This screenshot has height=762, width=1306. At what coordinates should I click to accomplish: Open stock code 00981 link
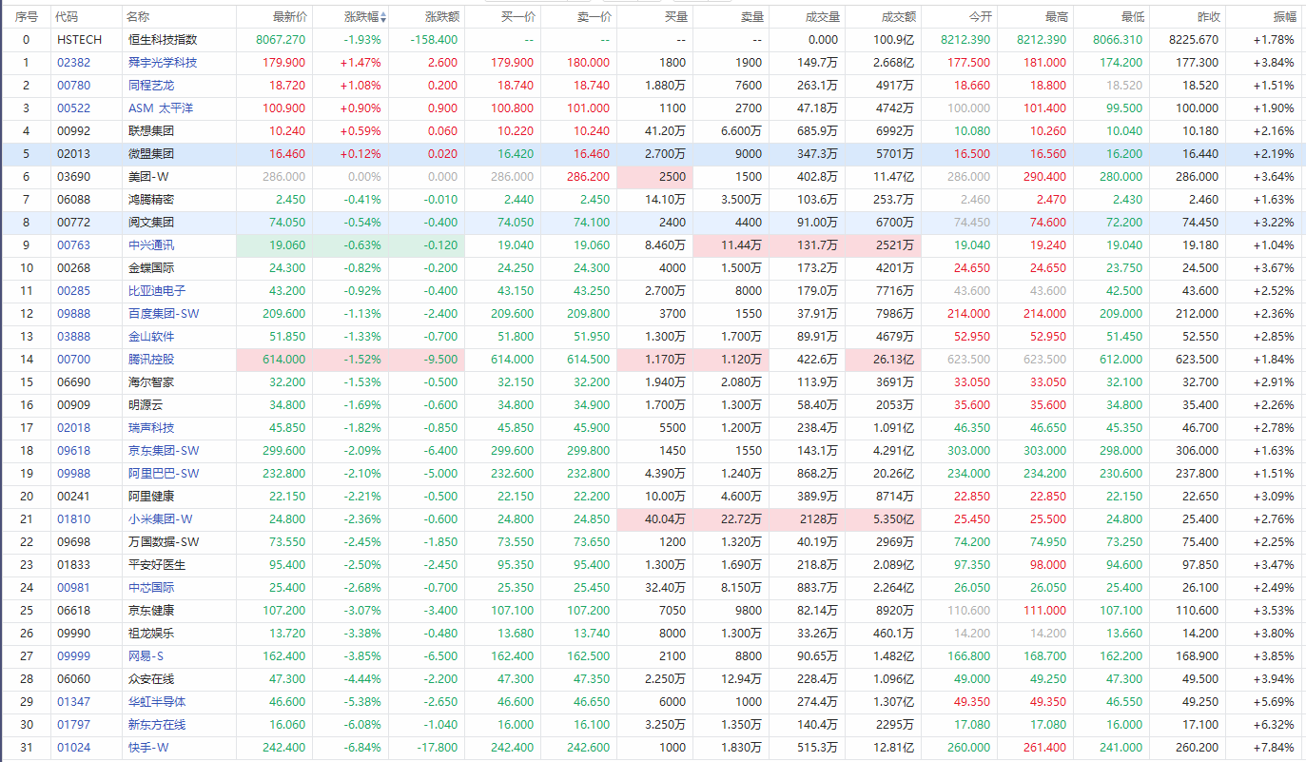point(73,588)
